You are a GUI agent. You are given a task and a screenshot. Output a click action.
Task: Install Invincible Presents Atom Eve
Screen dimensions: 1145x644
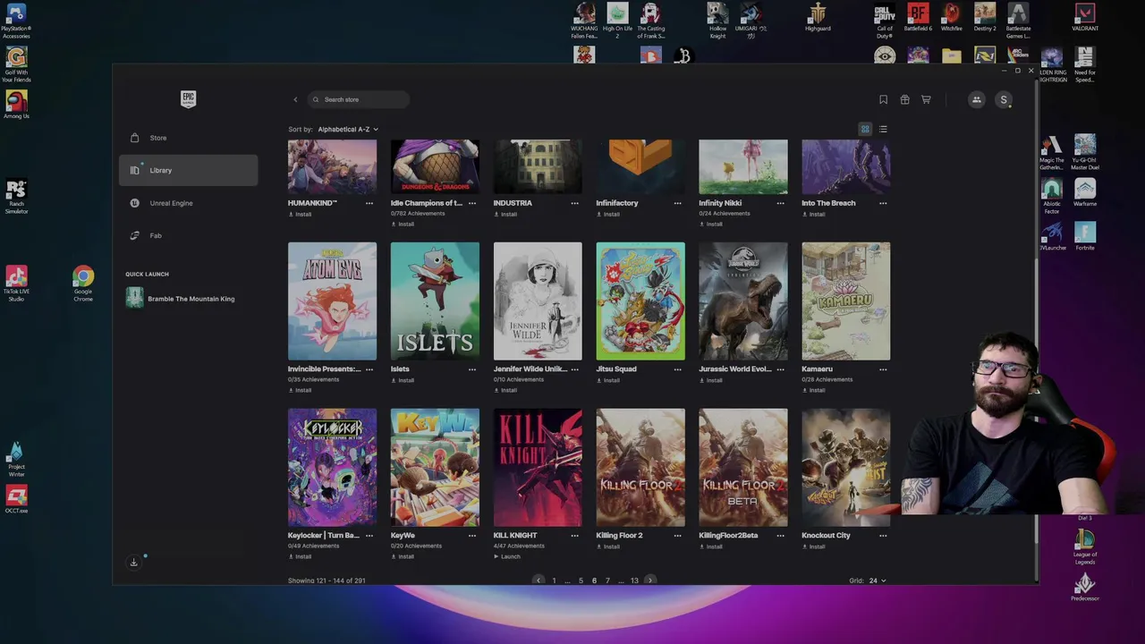point(300,390)
